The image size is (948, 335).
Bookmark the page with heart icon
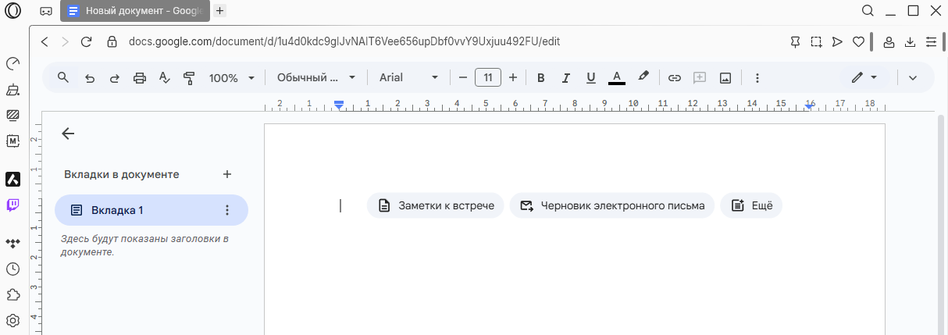pos(858,41)
